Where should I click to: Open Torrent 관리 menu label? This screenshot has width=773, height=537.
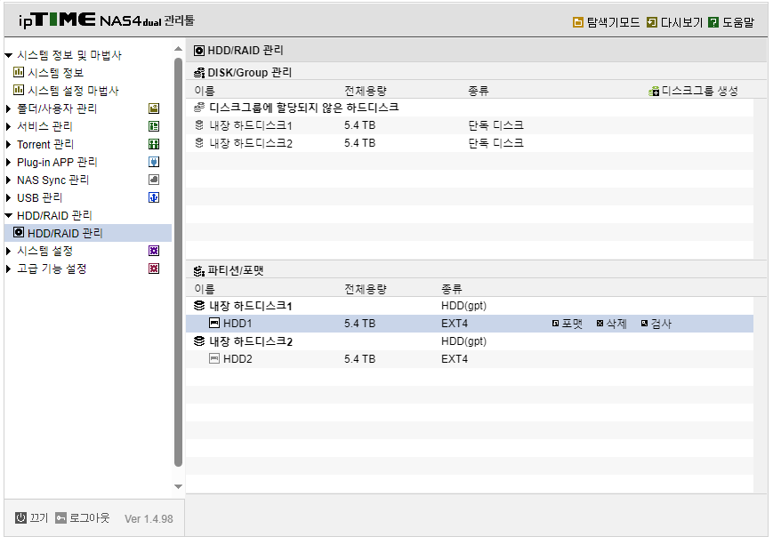[45, 144]
